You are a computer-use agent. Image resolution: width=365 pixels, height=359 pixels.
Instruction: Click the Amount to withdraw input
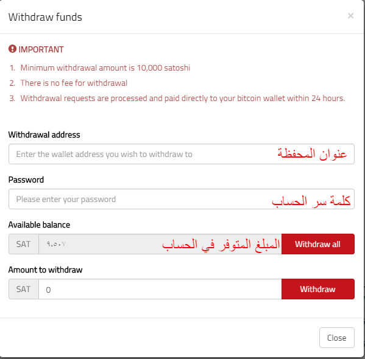point(160,289)
